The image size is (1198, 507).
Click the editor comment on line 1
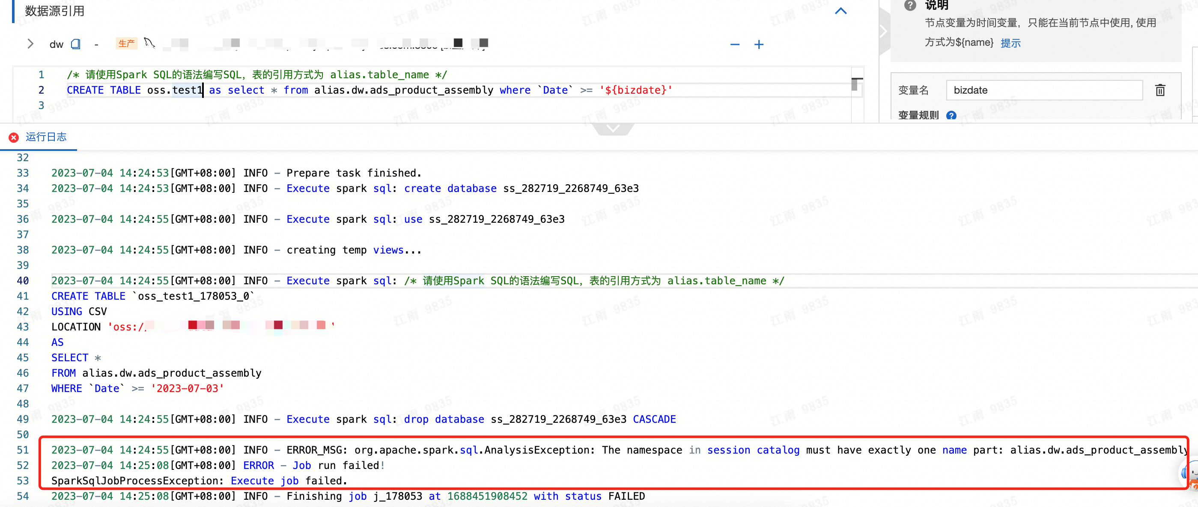(x=257, y=75)
